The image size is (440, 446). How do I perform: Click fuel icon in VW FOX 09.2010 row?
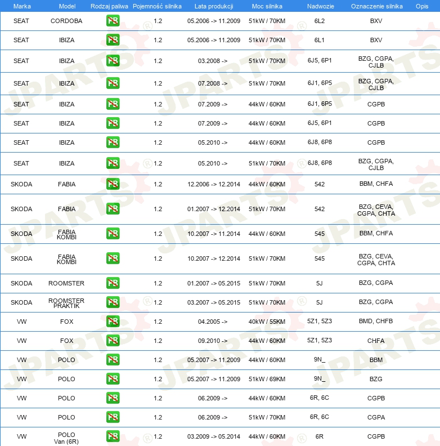[113, 341]
